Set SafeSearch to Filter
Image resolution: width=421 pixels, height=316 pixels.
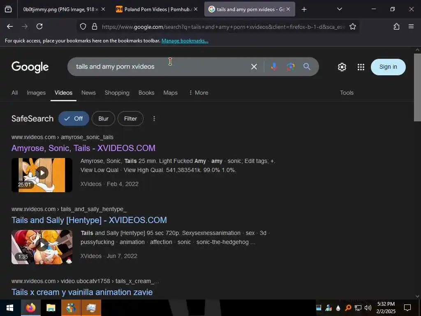tap(130, 118)
